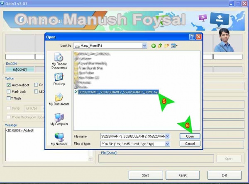Click the Start button in Odin
This screenshot has width=249, height=184.
tap(146, 175)
